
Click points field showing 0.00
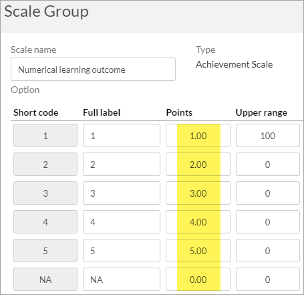198,280
